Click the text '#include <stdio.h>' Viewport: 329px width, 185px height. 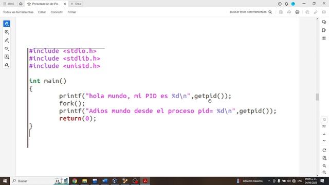[x=63, y=51]
